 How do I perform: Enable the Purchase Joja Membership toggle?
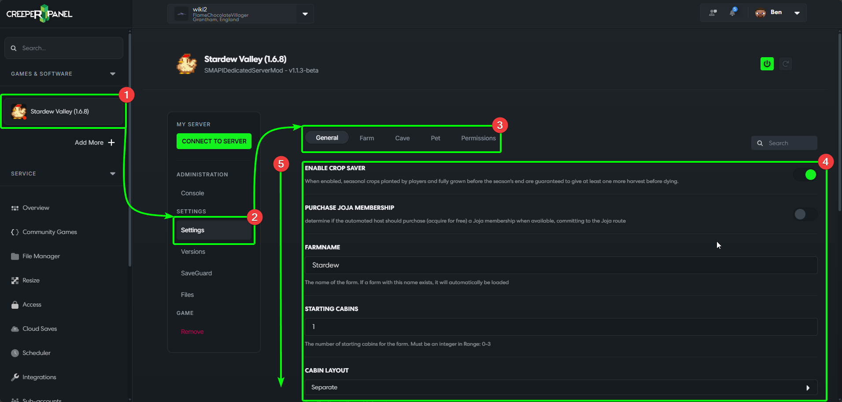pyautogui.click(x=805, y=214)
